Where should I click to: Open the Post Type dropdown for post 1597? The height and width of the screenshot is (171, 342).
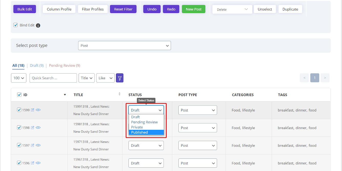[x=198, y=145]
